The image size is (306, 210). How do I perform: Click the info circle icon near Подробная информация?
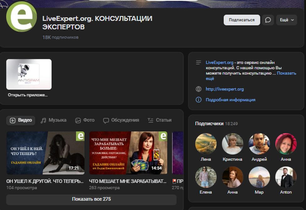click(x=199, y=100)
